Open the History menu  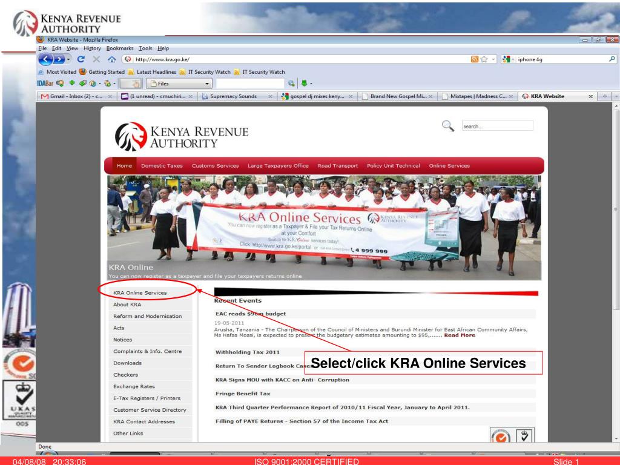pyautogui.click(x=92, y=48)
